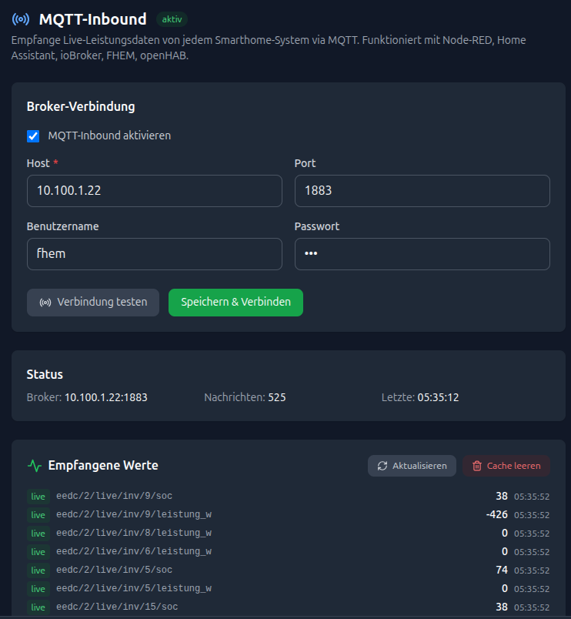Click the live badge for inv/9/soc
The image size is (571, 619).
pos(38,497)
